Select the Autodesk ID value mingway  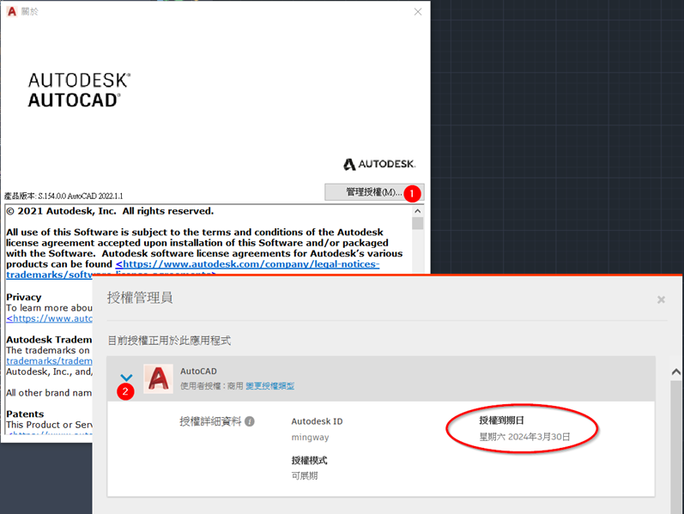[x=310, y=438]
